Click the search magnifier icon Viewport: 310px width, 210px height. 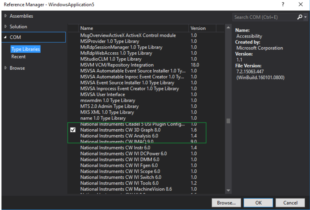[300, 17]
